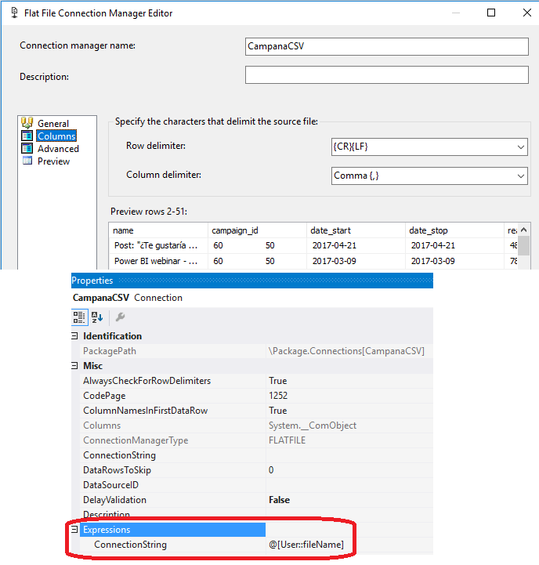The width and height of the screenshot is (539, 565).
Task: Click the Preview page icon
Action: coord(27,161)
